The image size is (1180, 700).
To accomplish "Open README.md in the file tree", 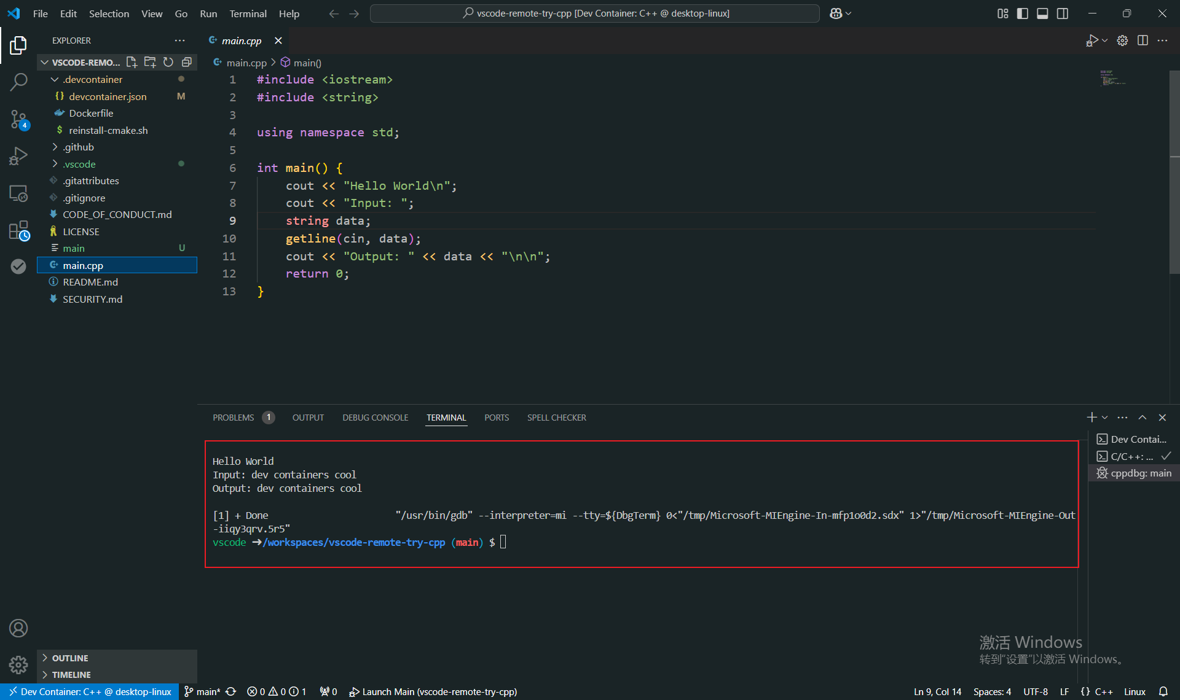I will [x=90, y=282].
